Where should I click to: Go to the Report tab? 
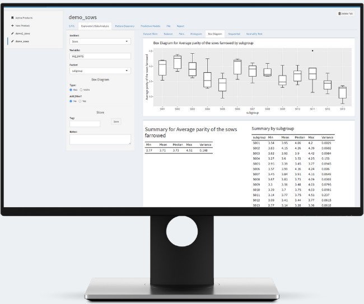tap(180, 26)
